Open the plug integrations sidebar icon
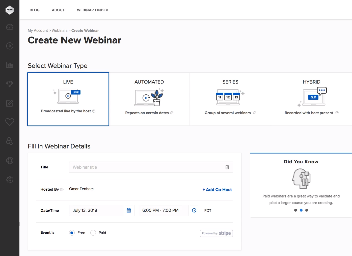The height and width of the screenshot is (256, 352). (x=10, y=84)
